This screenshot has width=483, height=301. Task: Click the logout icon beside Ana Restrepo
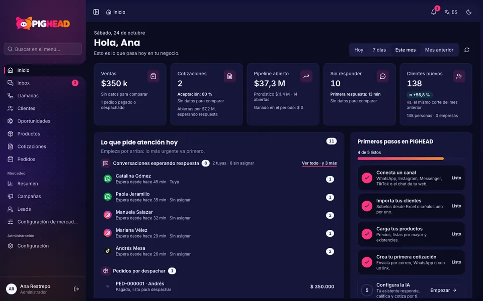pos(76,289)
